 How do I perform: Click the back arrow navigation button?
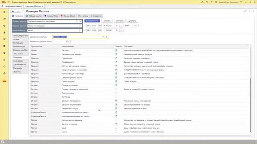point(13,11)
